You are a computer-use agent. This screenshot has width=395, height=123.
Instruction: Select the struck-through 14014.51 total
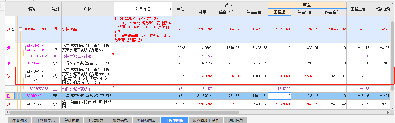coord(254,96)
